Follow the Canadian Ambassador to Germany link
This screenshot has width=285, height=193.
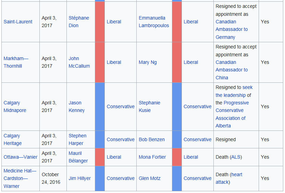pos(232,29)
